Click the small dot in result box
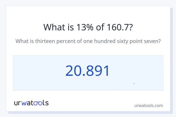Image resolution: width=176 pixels, height=117 pixels. click(134, 84)
